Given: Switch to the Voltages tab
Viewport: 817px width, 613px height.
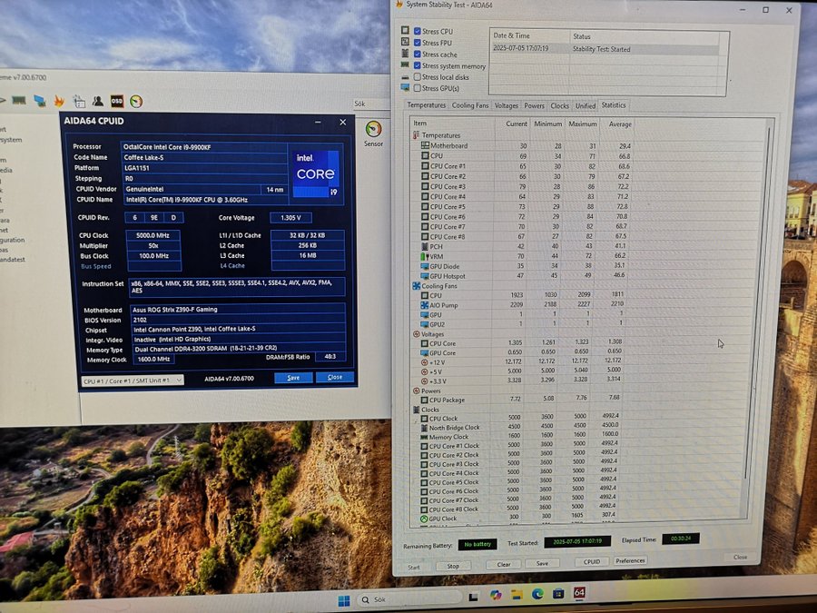Looking at the screenshot, I should (506, 105).
